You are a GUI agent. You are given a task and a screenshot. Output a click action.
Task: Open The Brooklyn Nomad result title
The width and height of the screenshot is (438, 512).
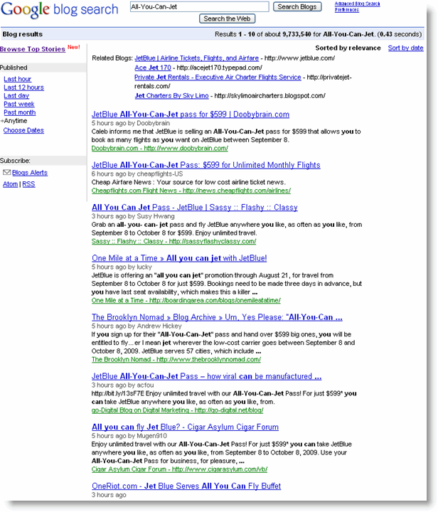coord(217,317)
